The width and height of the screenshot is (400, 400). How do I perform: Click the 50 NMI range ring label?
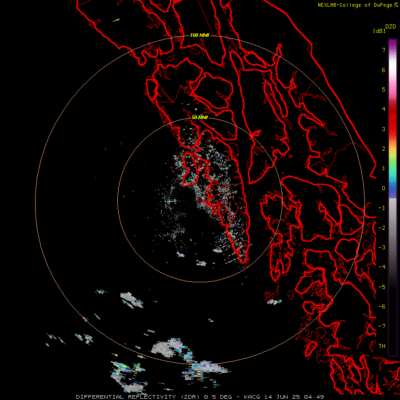pyautogui.click(x=200, y=117)
